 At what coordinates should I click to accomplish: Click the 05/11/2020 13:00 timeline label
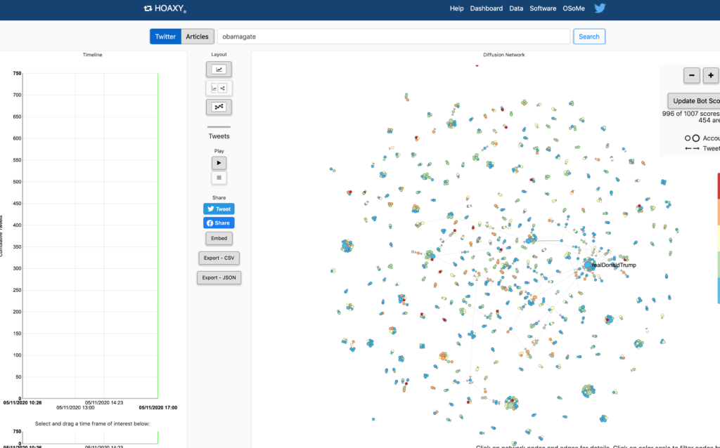(75, 408)
